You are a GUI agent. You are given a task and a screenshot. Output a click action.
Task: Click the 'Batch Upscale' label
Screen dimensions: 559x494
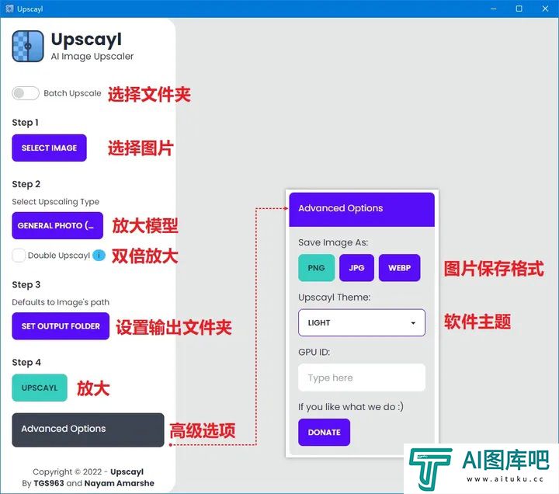[x=72, y=93]
